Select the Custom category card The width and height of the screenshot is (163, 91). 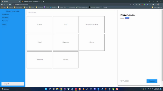(x=39, y=25)
